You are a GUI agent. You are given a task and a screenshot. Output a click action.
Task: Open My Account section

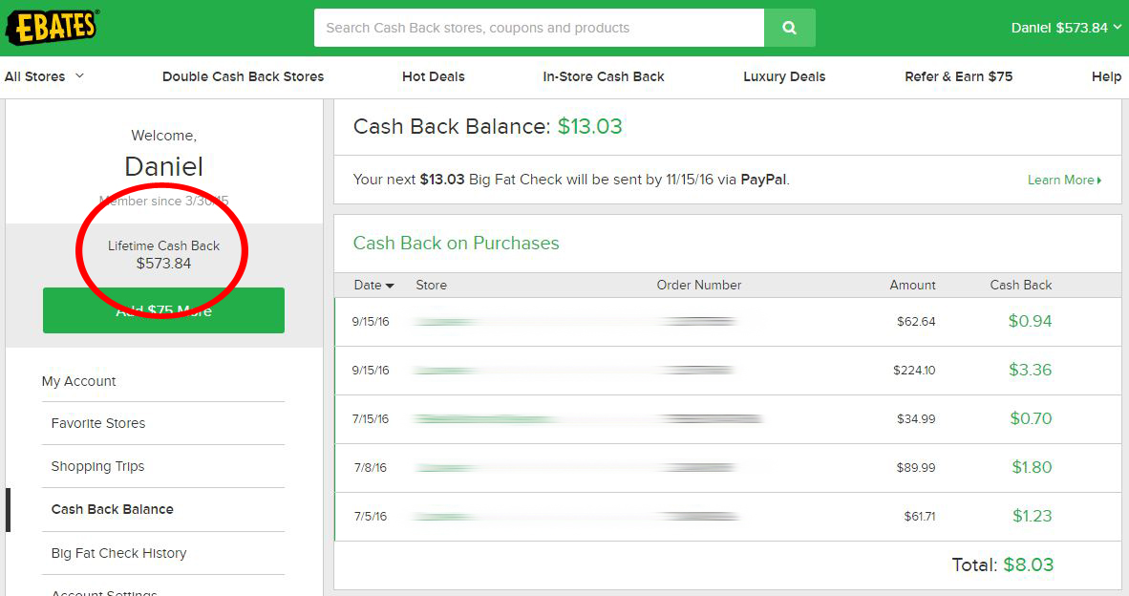tap(78, 381)
